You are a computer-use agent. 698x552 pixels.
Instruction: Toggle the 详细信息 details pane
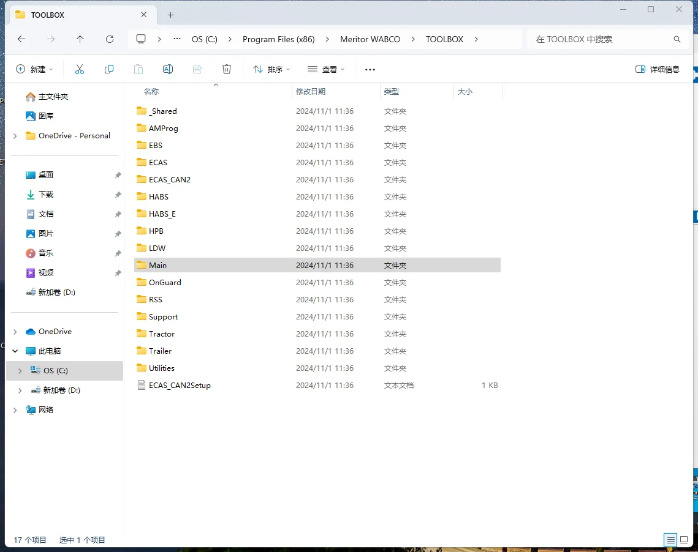click(x=658, y=69)
